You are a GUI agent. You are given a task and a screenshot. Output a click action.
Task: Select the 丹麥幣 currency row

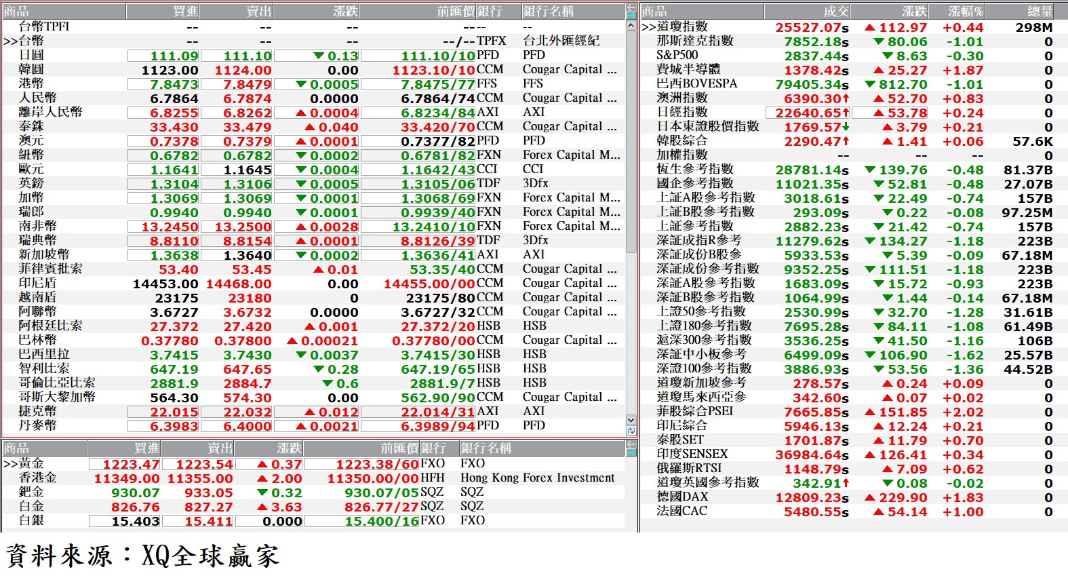[313, 425]
